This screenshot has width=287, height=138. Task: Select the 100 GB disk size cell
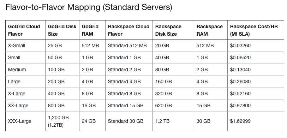coord(62,70)
